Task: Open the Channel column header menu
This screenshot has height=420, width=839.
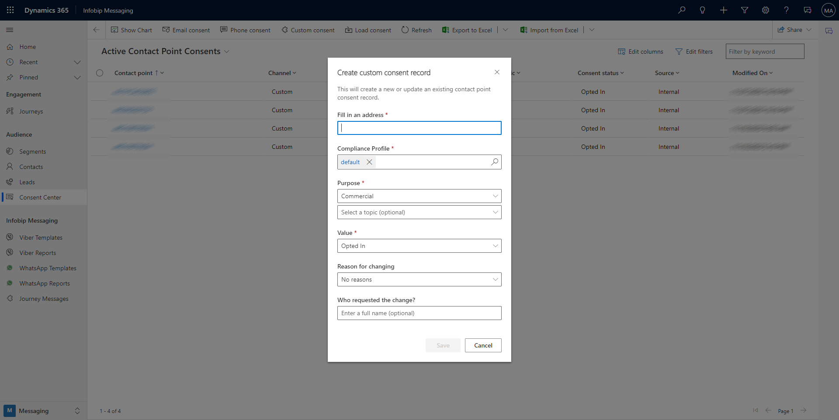Action: tap(282, 73)
